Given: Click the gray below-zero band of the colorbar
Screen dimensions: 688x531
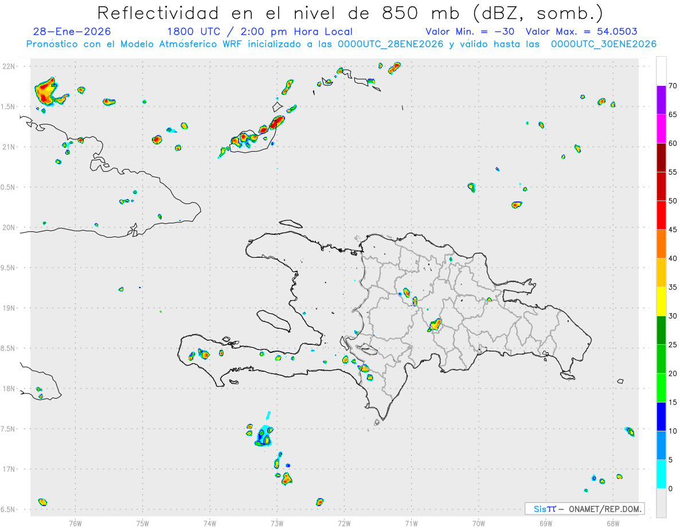Looking at the screenshot, I should (661, 503).
